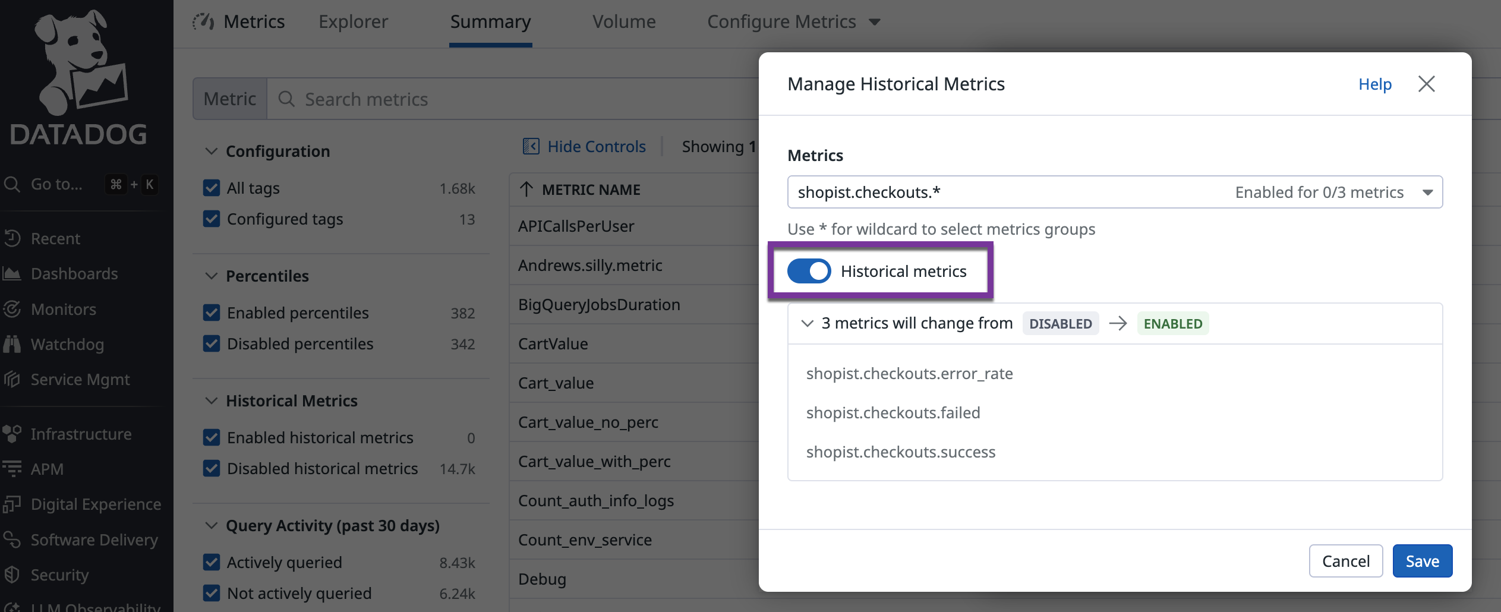
Task: Select shopist.checkouts.success in list
Action: (x=901, y=452)
